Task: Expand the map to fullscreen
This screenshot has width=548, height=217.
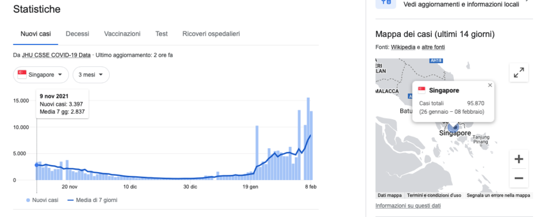Action: click(x=519, y=73)
